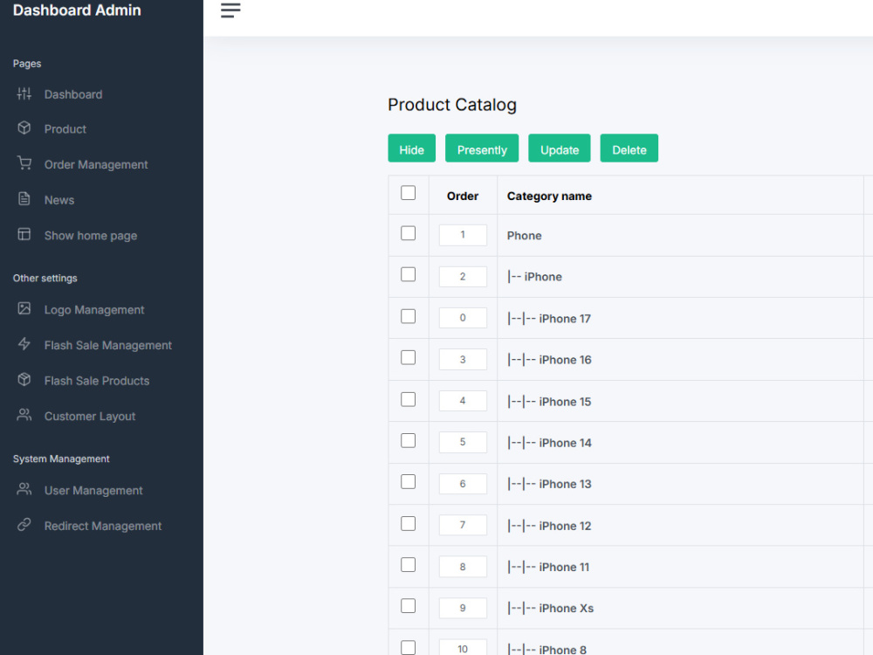Click the order field for iPhone 16
This screenshot has height=655, width=873.
coord(463,360)
